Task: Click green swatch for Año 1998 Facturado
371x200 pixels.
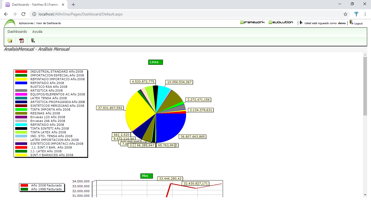Action: click(x=24, y=189)
